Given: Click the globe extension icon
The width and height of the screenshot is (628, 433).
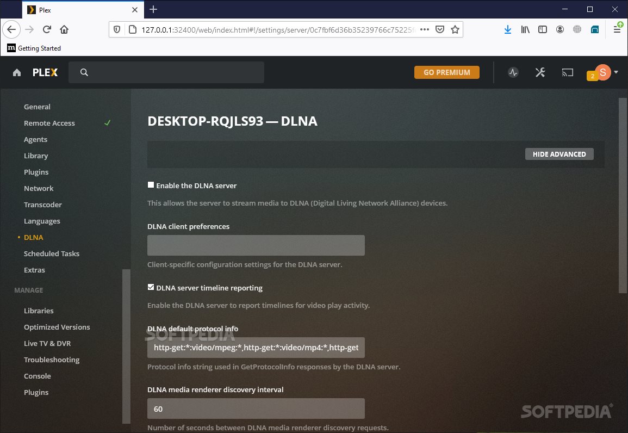Looking at the screenshot, I should click(x=577, y=29).
